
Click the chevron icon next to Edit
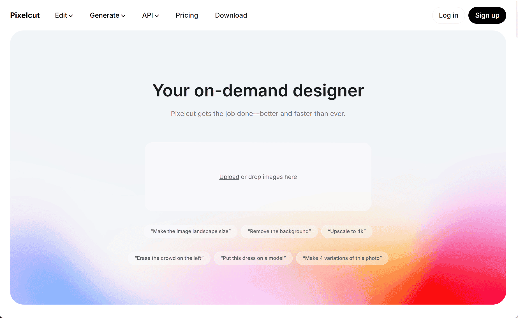click(71, 16)
